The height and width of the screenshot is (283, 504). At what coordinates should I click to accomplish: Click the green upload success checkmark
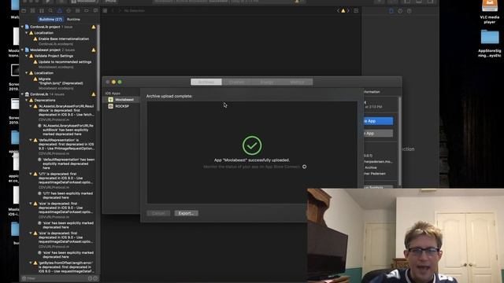pos(252,145)
